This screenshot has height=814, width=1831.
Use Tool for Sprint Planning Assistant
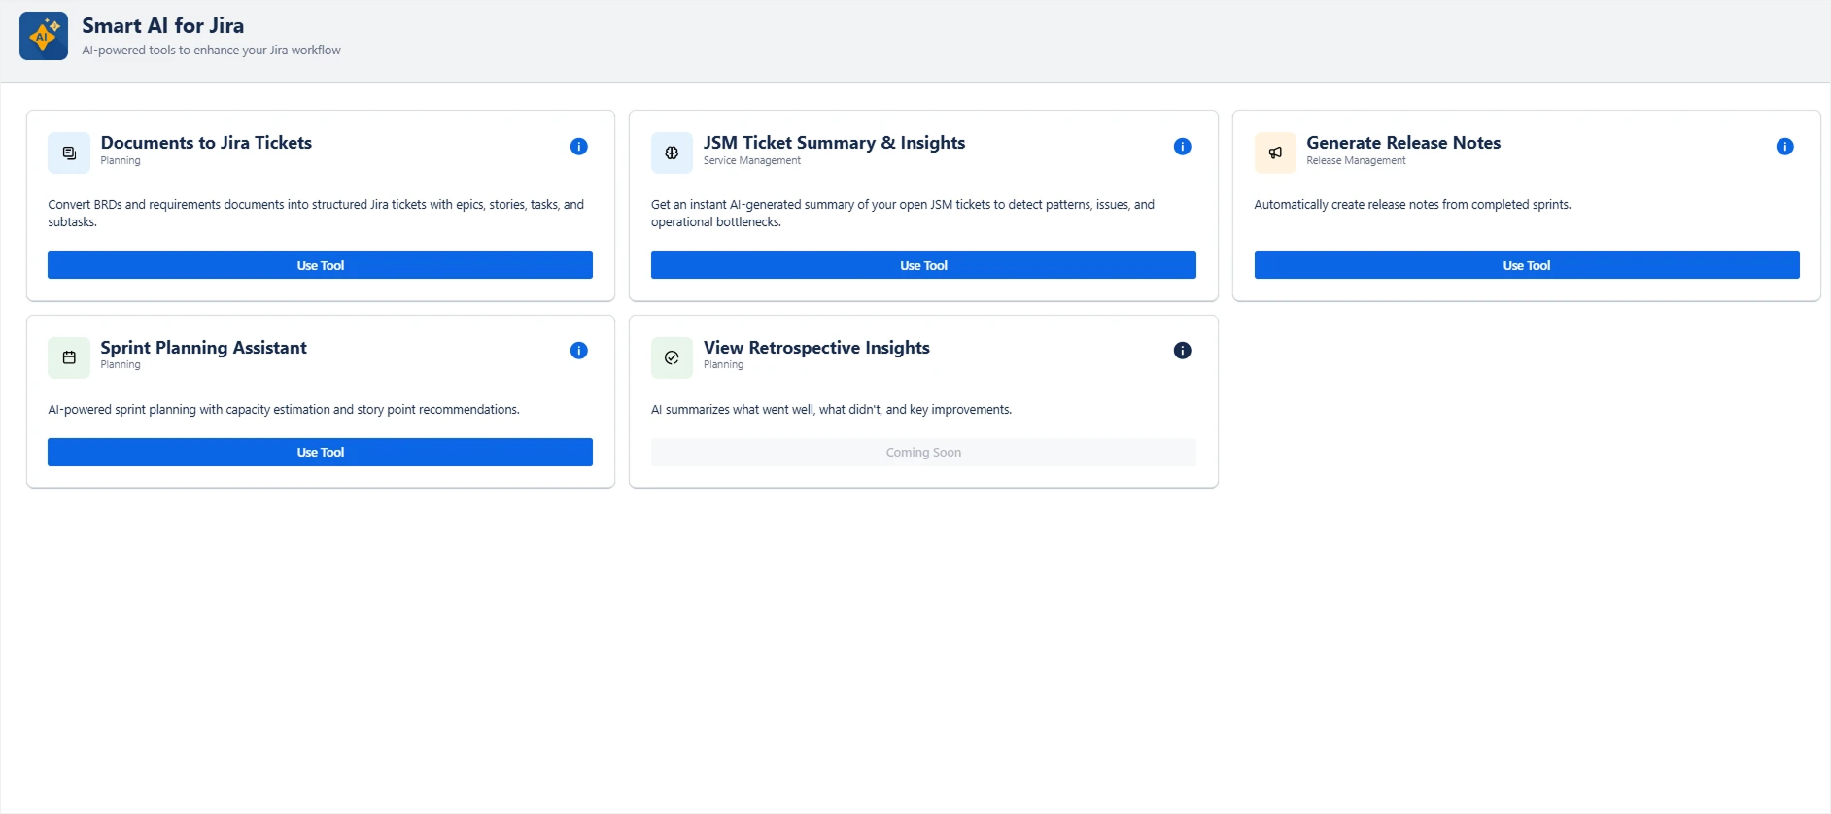point(320,452)
